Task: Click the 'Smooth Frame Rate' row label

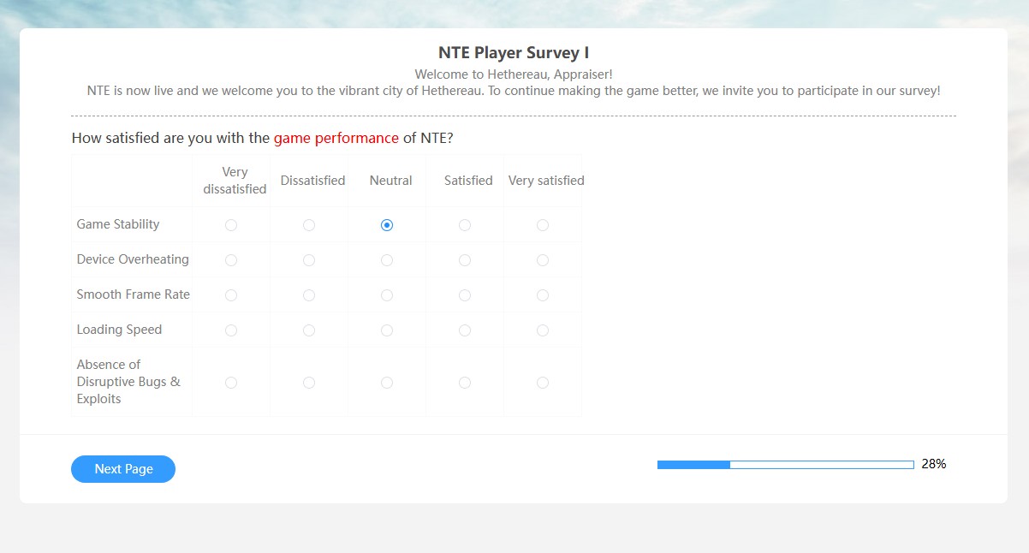Action: (133, 294)
